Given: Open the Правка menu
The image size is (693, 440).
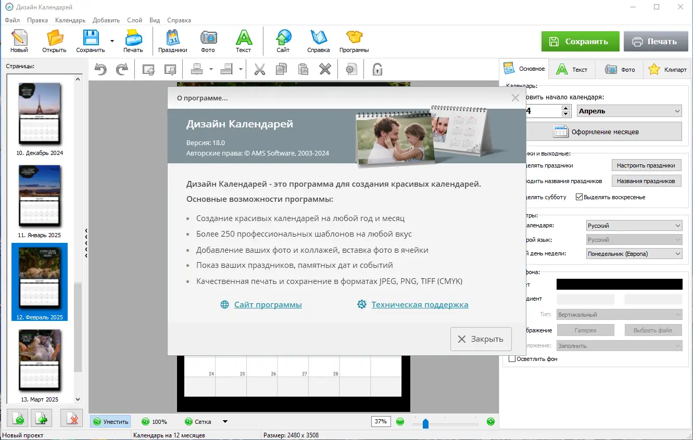Looking at the screenshot, I should point(37,20).
